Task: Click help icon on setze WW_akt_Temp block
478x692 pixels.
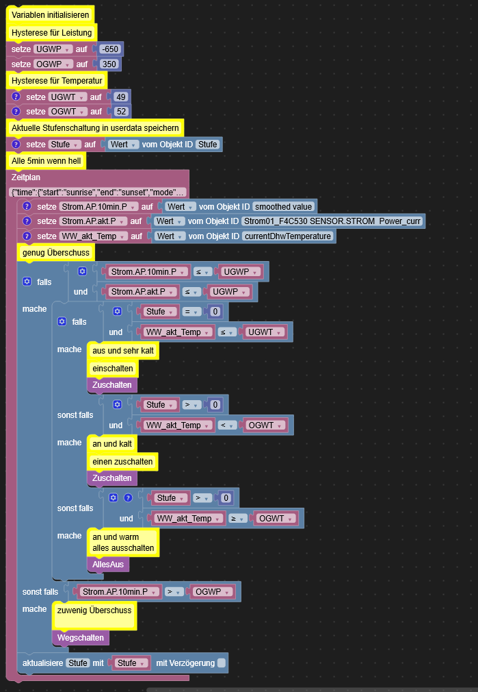Action: coord(27,236)
